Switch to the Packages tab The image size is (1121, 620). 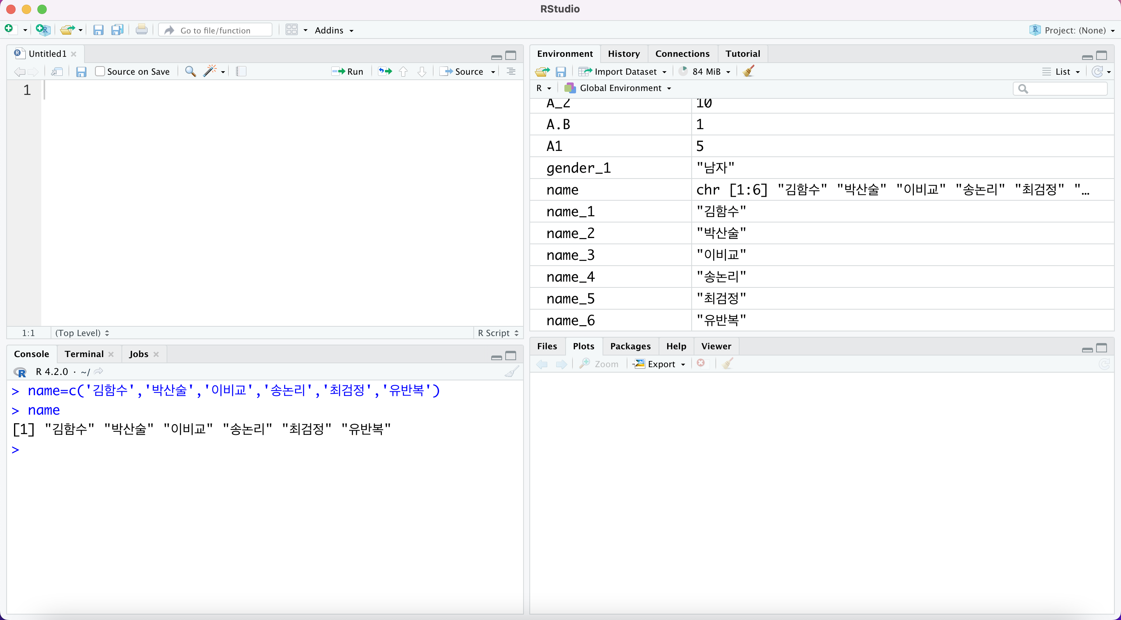pyautogui.click(x=630, y=346)
